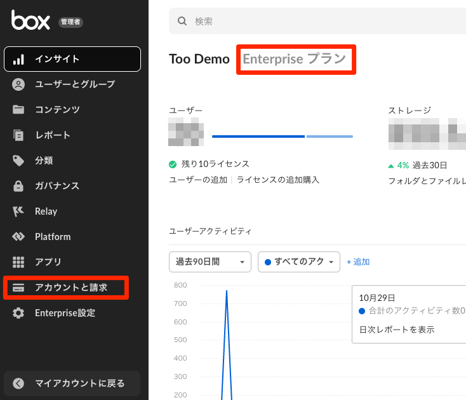Go to コンテンツ section

72,110
